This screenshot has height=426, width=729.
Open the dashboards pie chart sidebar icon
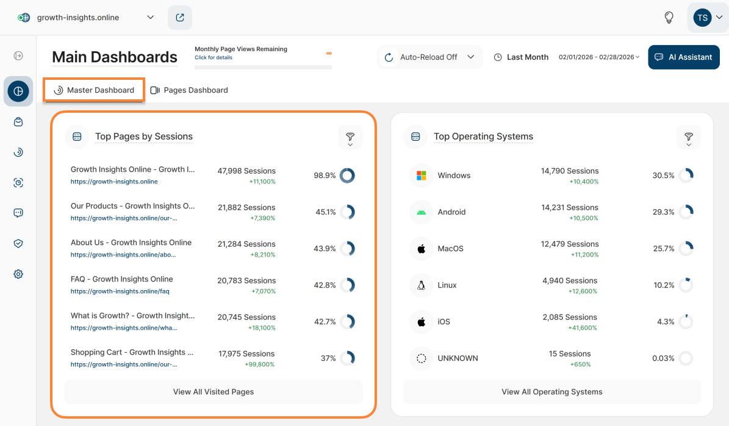pos(18,91)
